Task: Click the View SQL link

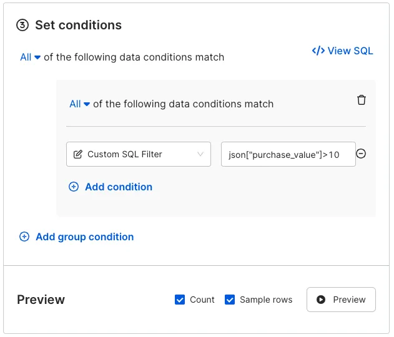Action: pyautogui.click(x=343, y=51)
